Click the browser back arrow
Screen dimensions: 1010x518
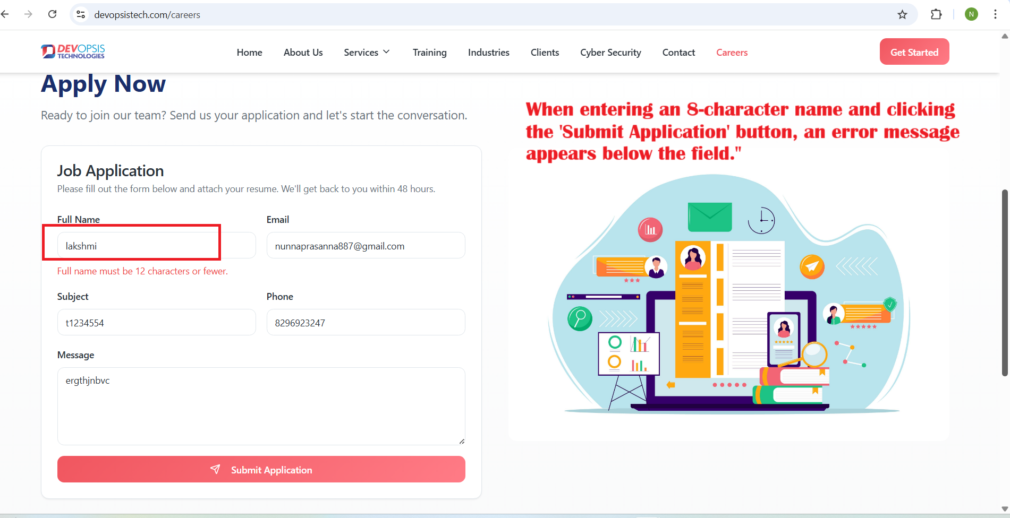pos(5,14)
